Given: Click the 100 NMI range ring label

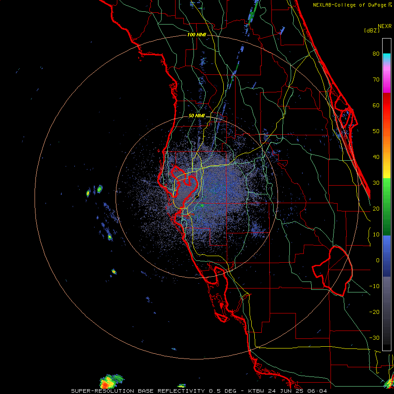Looking at the screenshot, I should click(197, 35).
